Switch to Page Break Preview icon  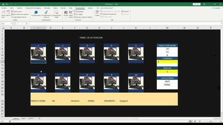200,122
